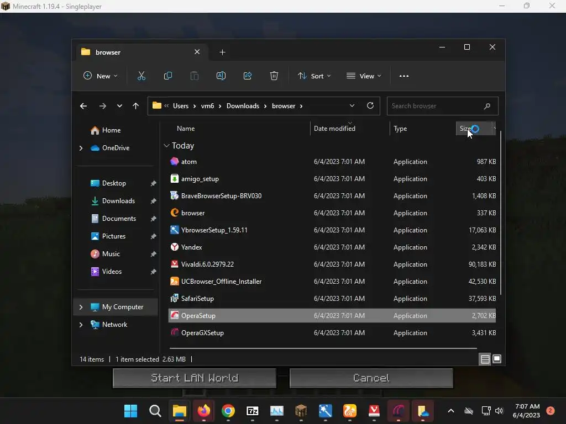Open Firefox from the taskbar
This screenshot has height=424, width=566.
pos(203,411)
